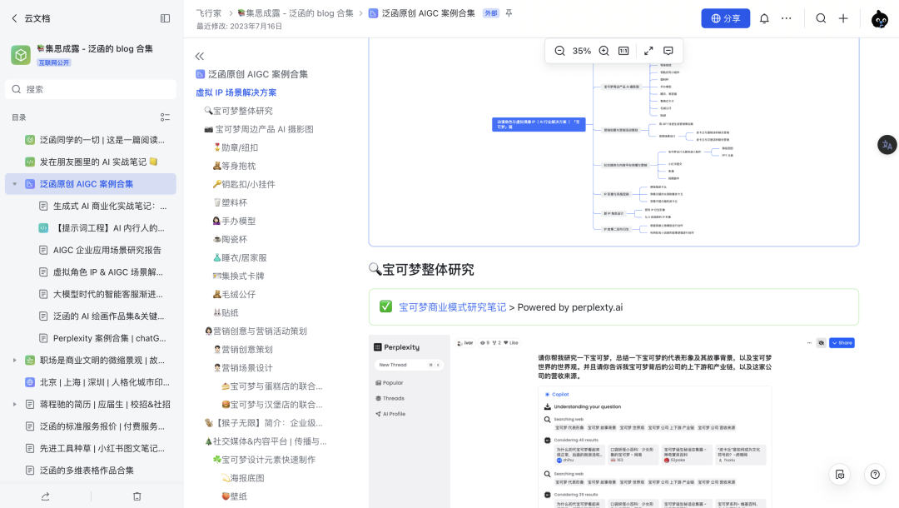899x508 pixels.
Task: Collapse the 泛函原创 AIGC 案例合集 tree node
Action: click(14, 184)
